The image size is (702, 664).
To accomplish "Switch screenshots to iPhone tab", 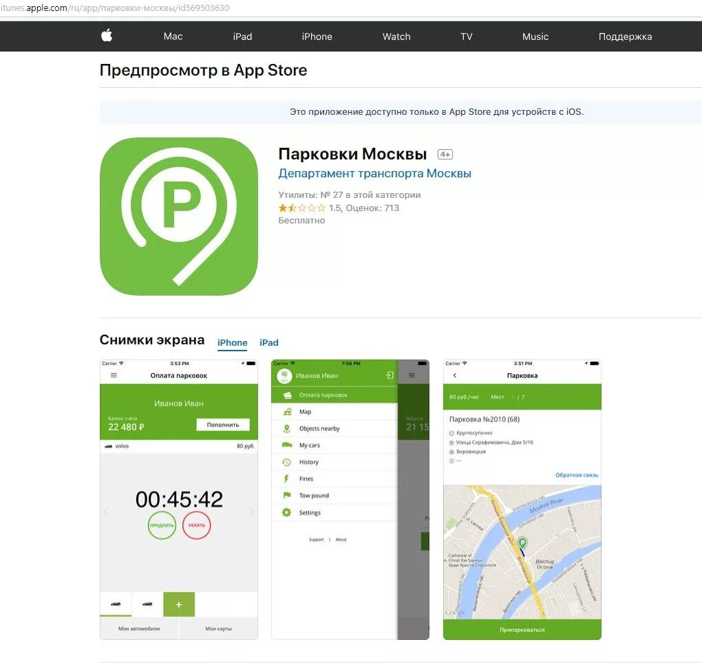I will tap(232, 342).
